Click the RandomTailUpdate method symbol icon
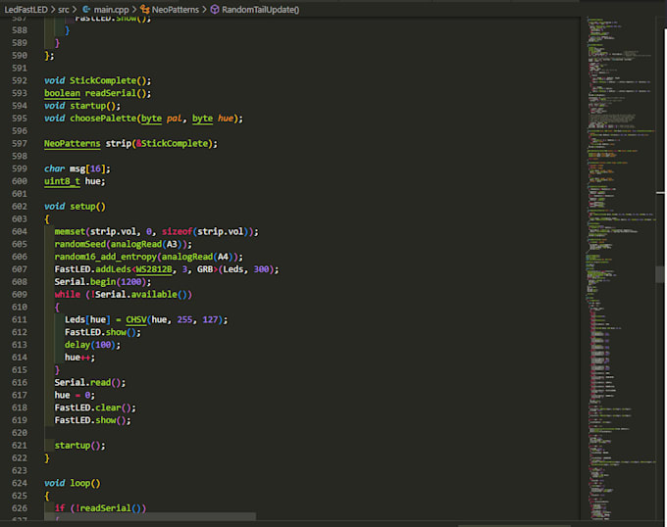667x527 pixels. click(215, 9)
